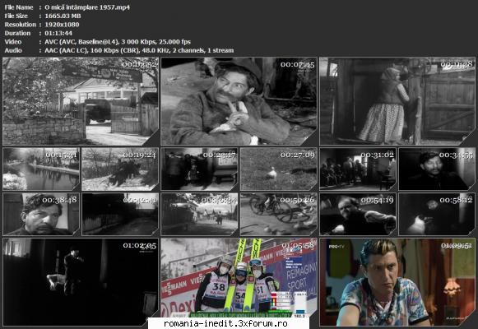Image resolution: width=478 pixels, height=329 pixels.
Task: Open the thumbnail showing bicycle wheels
Action: [279, 214]
